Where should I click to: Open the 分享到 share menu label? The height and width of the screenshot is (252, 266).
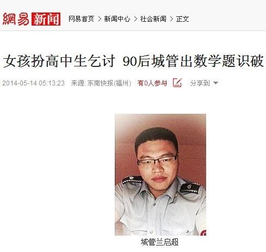point(200,83)
